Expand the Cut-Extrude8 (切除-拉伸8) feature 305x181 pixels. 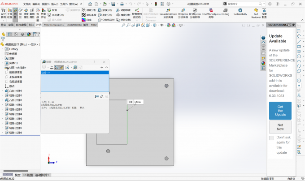[2, 133]
